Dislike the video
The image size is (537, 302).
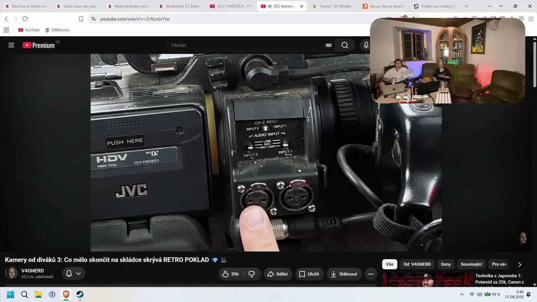click(x=252, y=274)
